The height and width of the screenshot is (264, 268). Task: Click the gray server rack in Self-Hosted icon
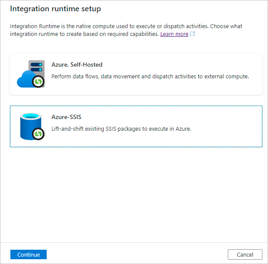36,68
